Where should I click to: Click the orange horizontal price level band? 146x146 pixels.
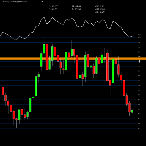click(x=73, y=59)
